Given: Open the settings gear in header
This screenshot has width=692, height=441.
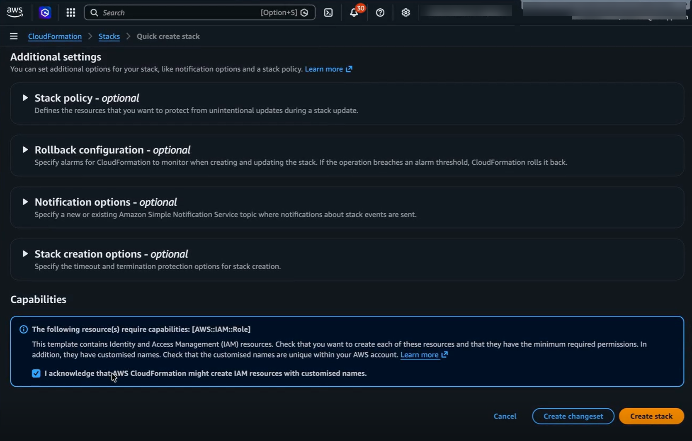Looking at the screenshot, I should click(406, 12).
